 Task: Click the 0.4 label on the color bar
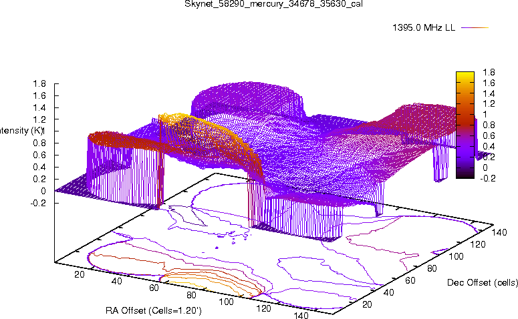tap(489, 146)
